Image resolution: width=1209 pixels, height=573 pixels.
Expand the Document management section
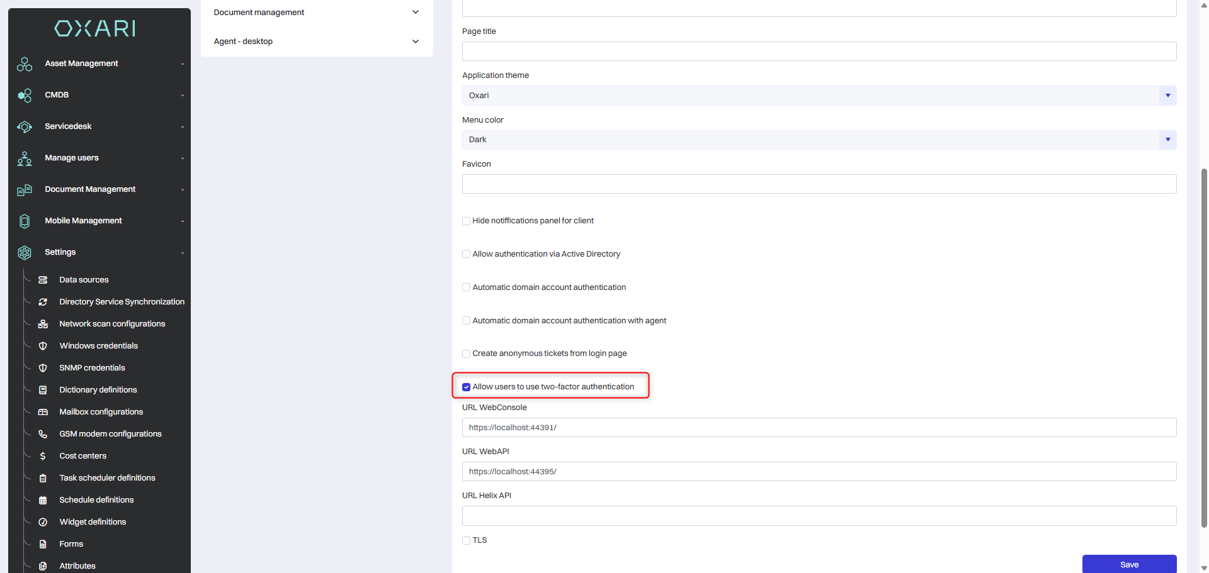pos(316,13)
